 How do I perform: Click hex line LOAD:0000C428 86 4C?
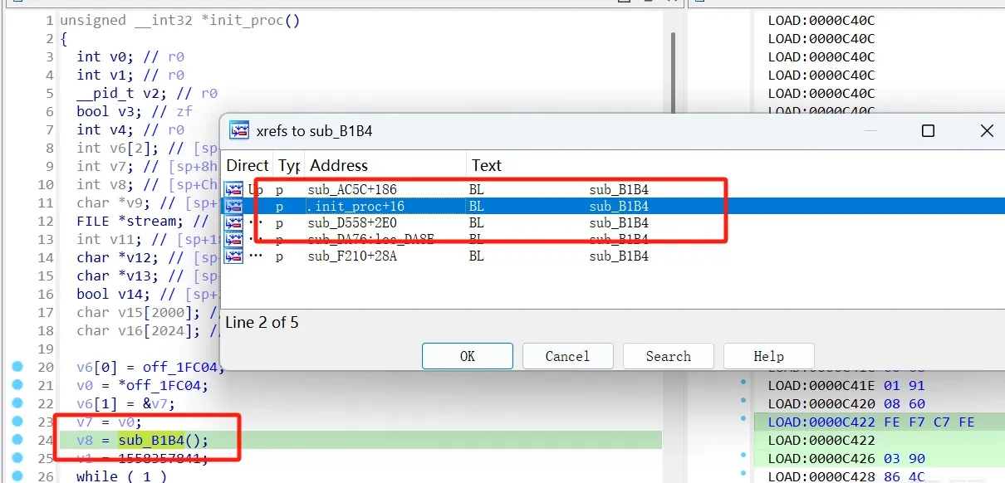[x=846, y=476]
